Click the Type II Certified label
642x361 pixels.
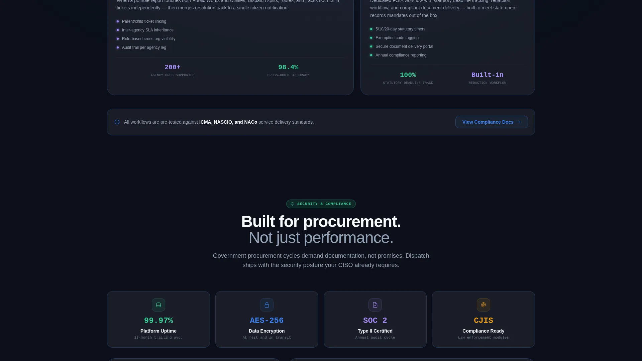coord(375,331)
